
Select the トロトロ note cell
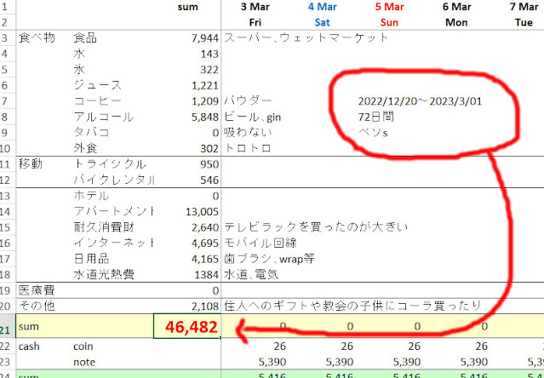[248, 148]
